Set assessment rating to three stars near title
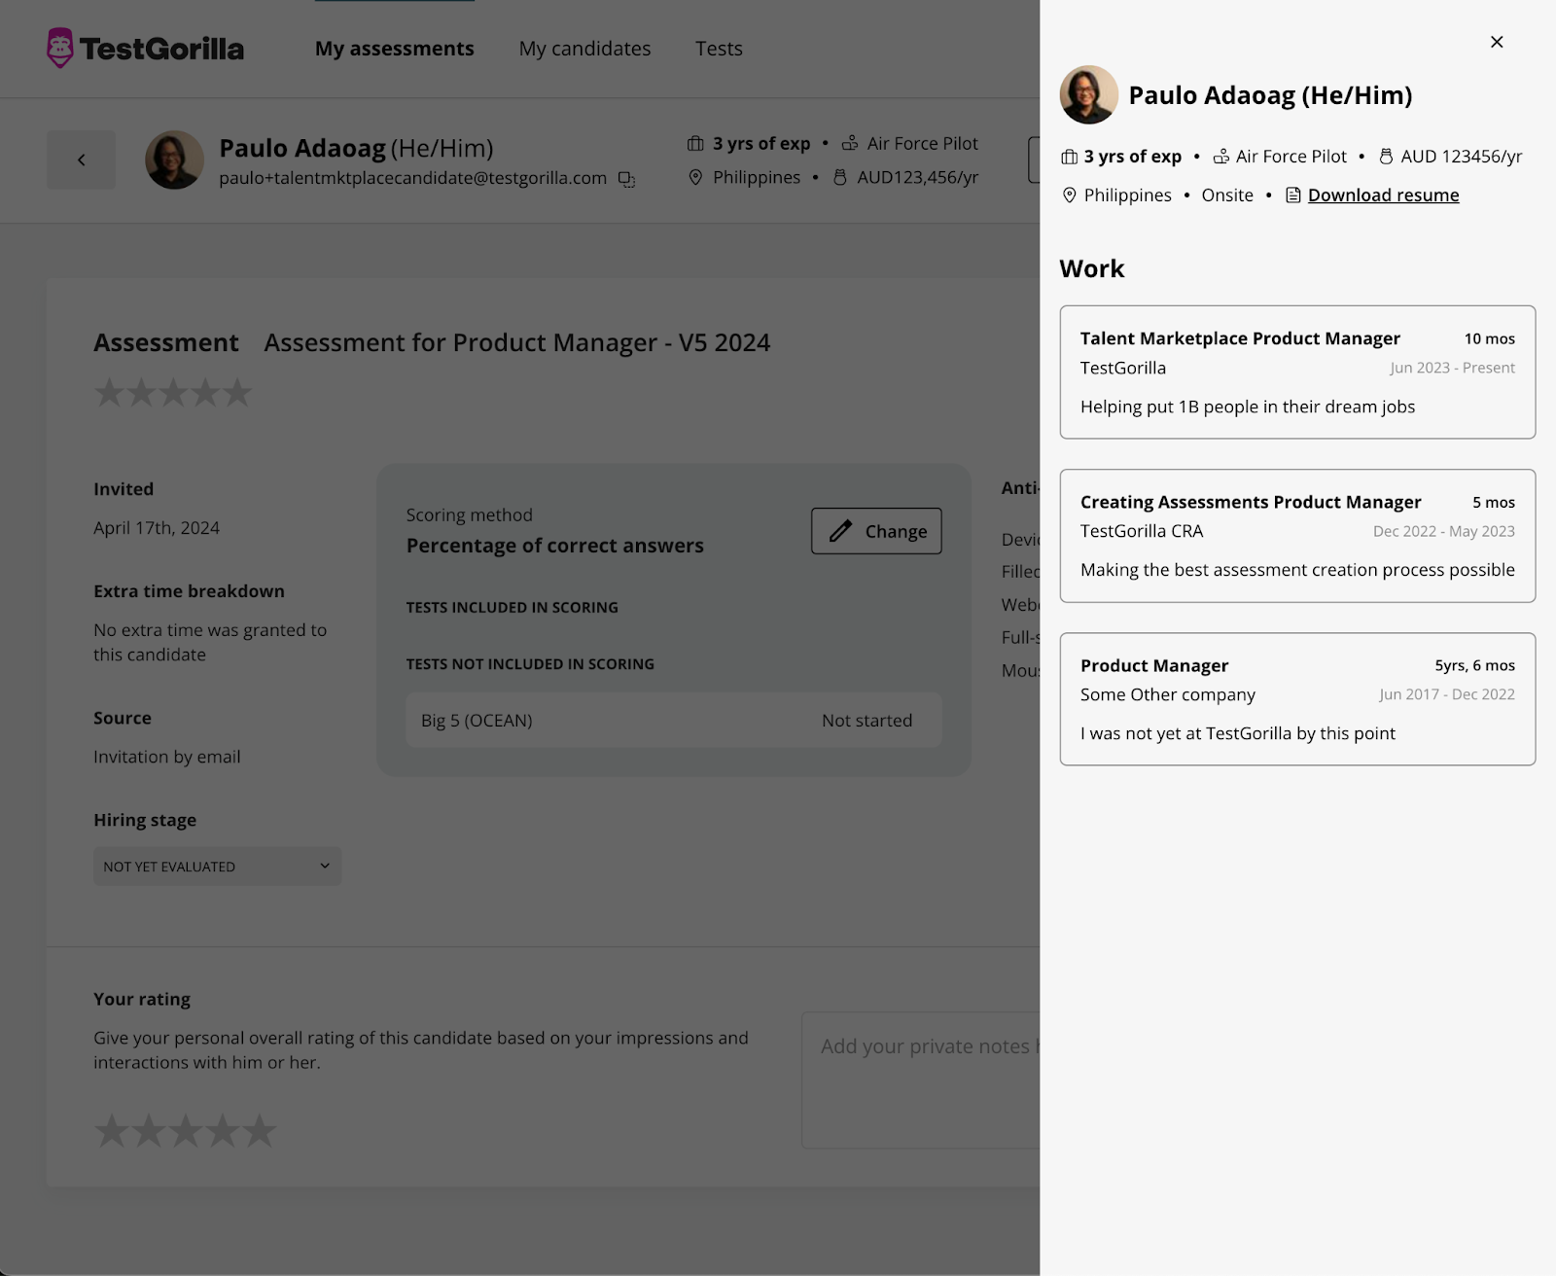Image resolution: width=1556 pixels, height=1276 pixels. [x=173, y=393]
